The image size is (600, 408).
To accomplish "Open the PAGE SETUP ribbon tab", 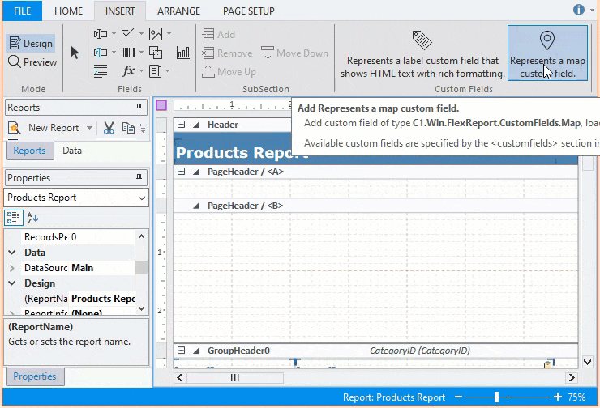I will [250, 11].
